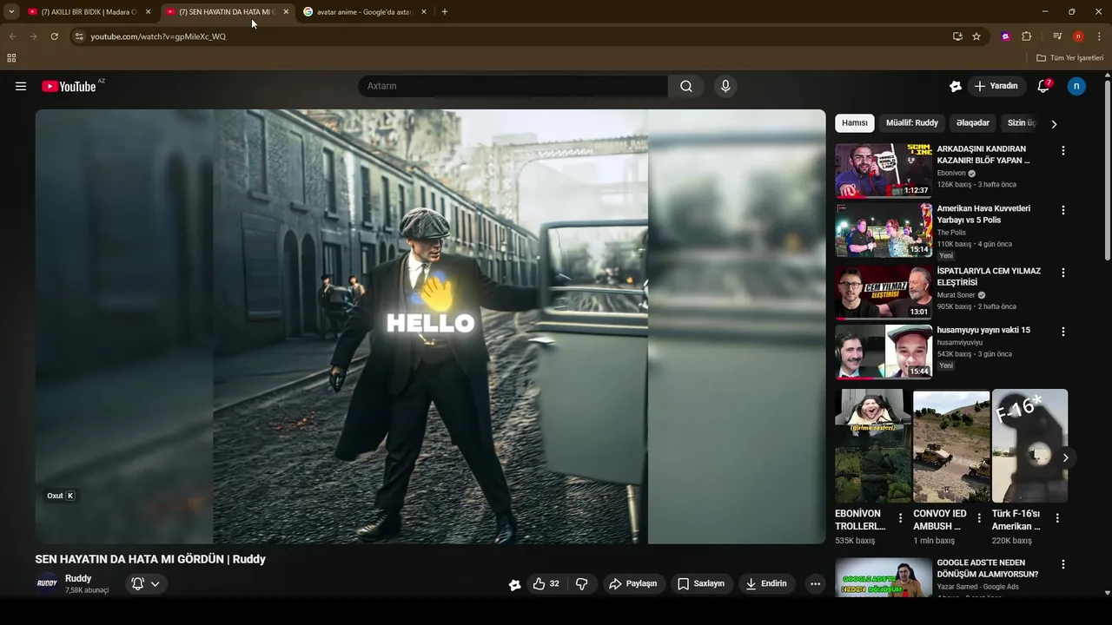Open the options menu for the GOOGLE ADS'TE video
The width and height of the screenshot is (1112, 625).
click(1062, 564)
